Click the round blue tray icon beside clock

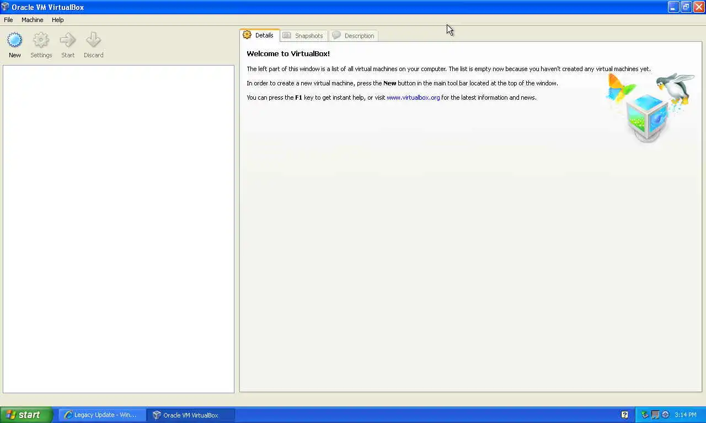click(665, 415)
